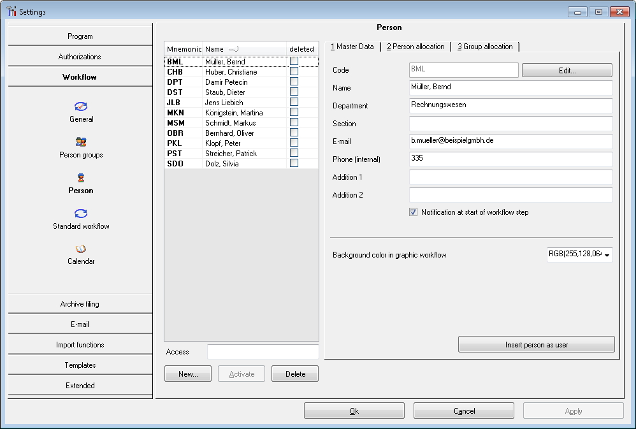Select person Bernhard, Oliver in list

point(242,133)
